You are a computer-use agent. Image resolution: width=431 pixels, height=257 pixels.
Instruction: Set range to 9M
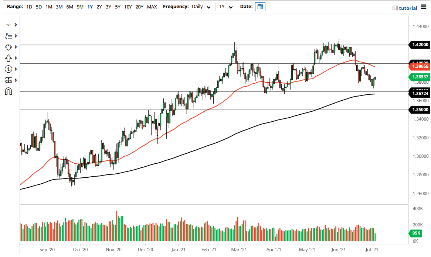click(x=80, y=7)
